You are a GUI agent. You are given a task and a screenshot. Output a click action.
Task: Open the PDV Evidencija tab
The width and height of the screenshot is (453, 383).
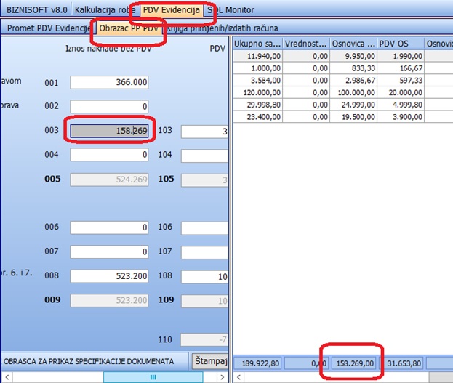(170, 9)
